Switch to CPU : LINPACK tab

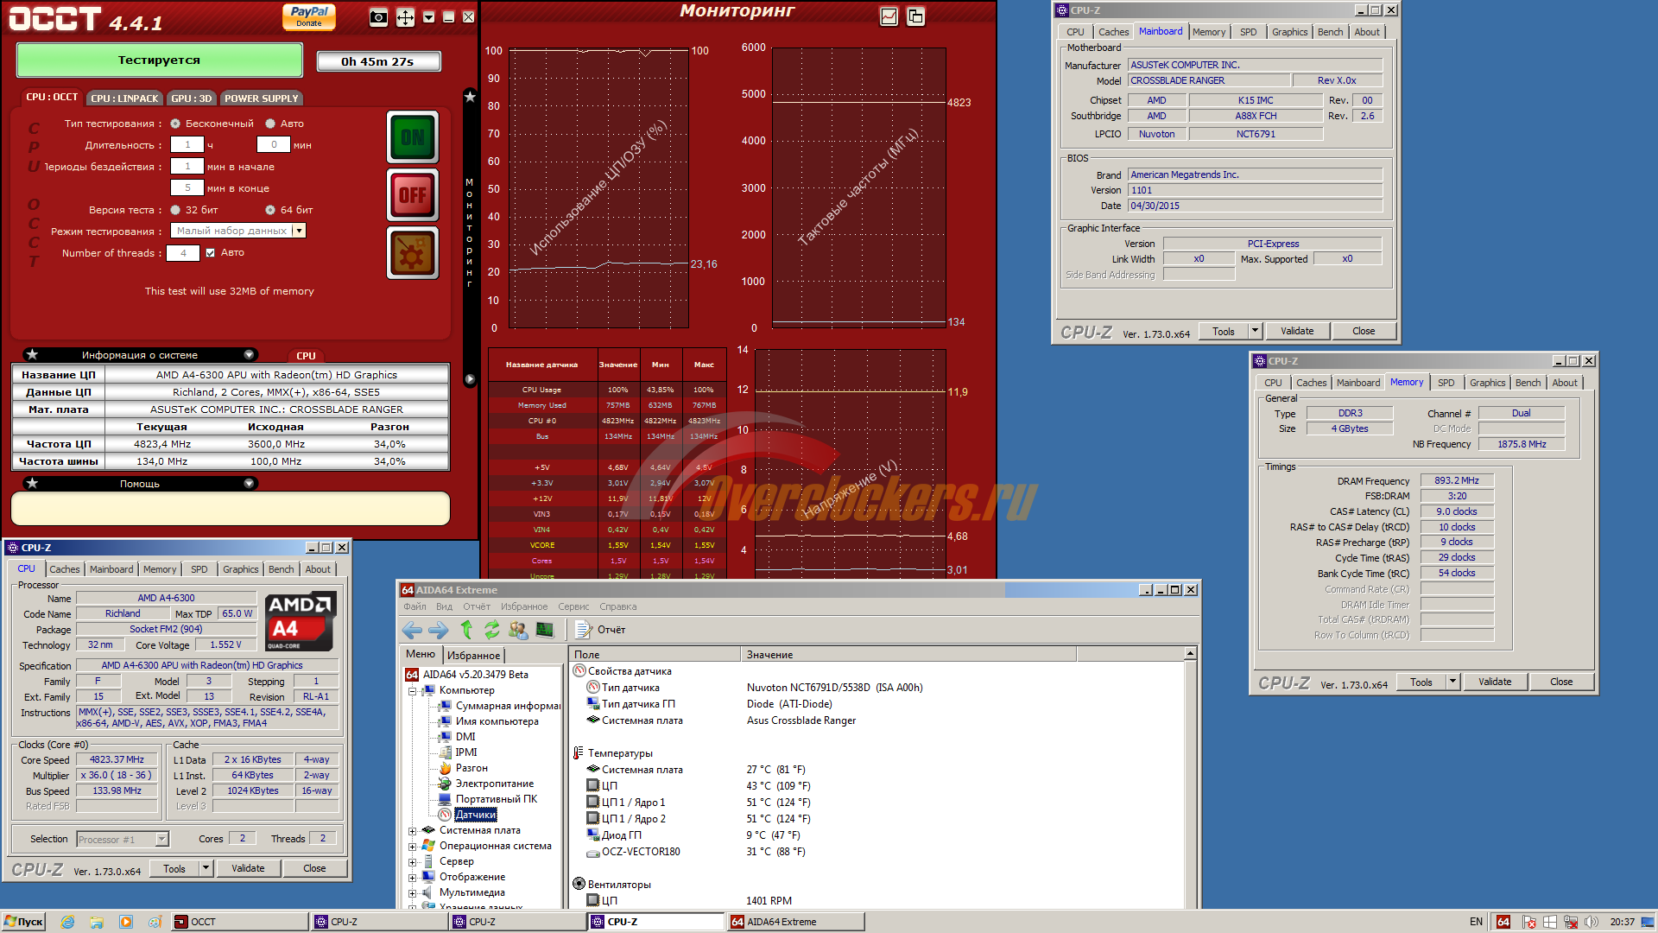point(124,98)
